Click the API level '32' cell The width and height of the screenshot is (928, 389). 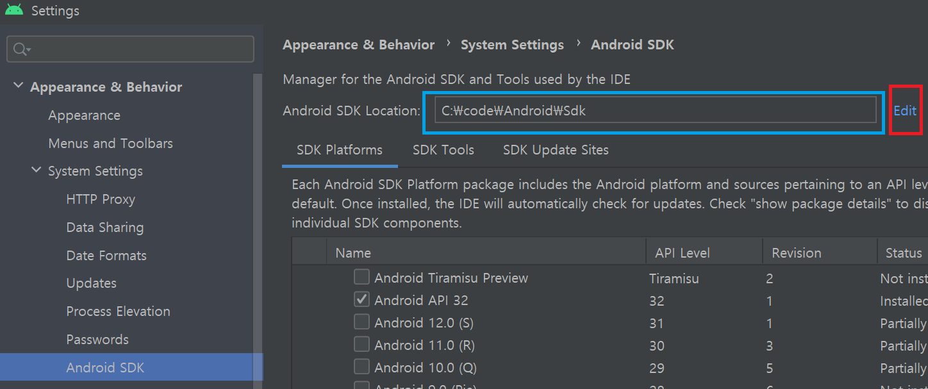tap(656, 301)
